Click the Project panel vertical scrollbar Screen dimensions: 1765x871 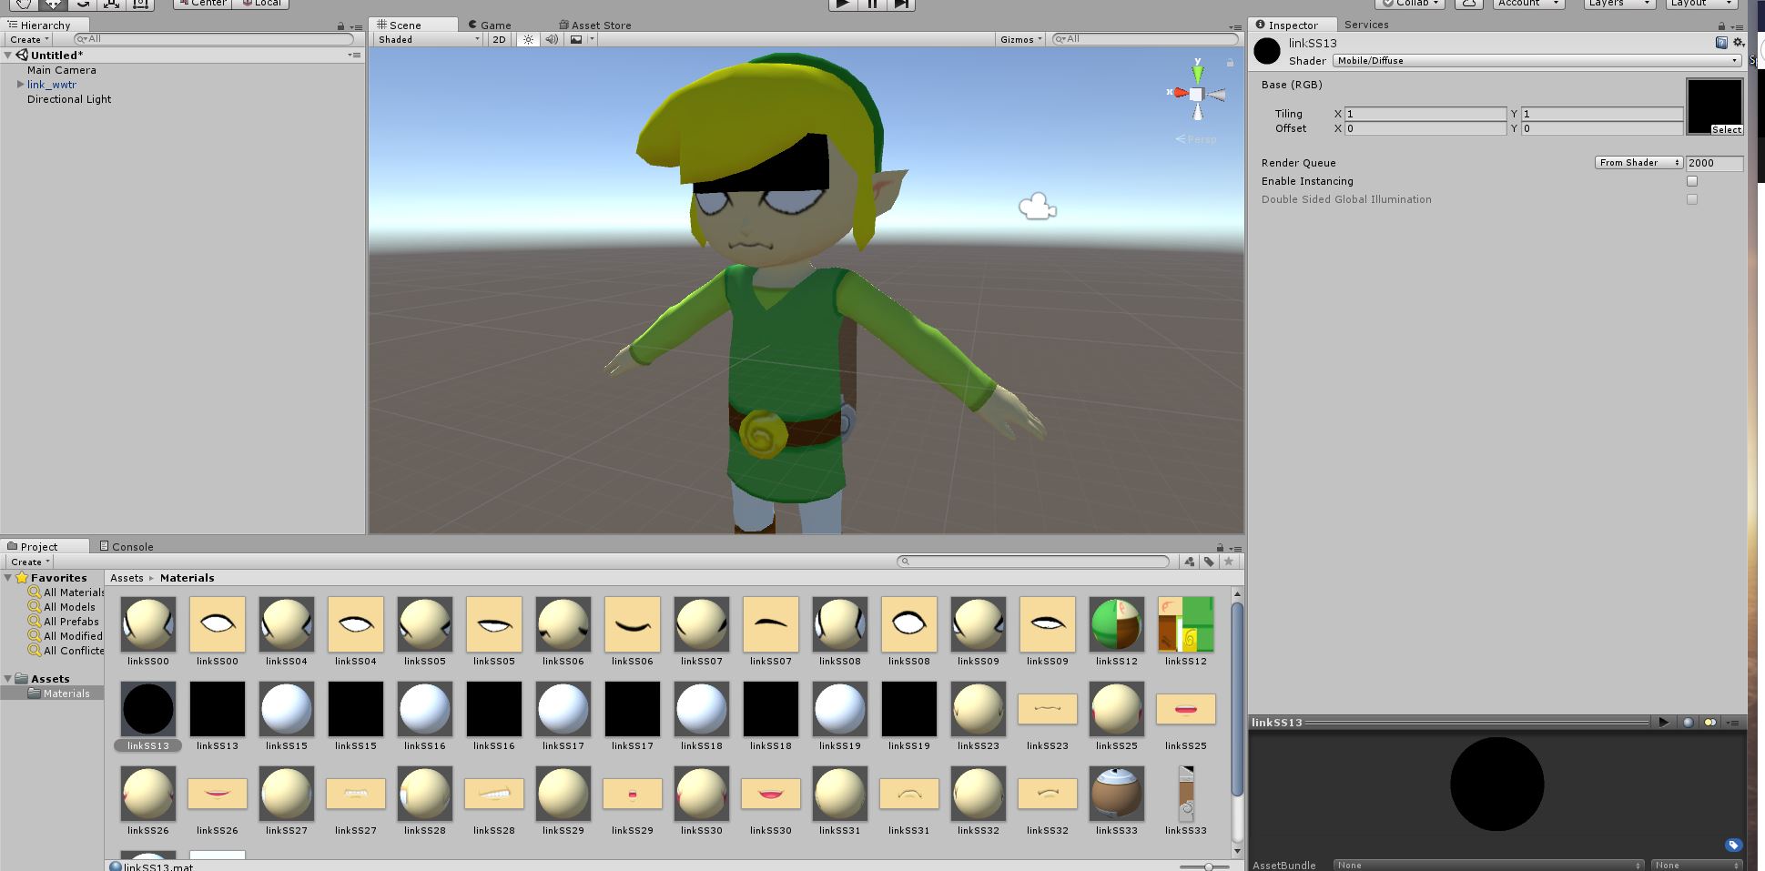point(1237,699)
